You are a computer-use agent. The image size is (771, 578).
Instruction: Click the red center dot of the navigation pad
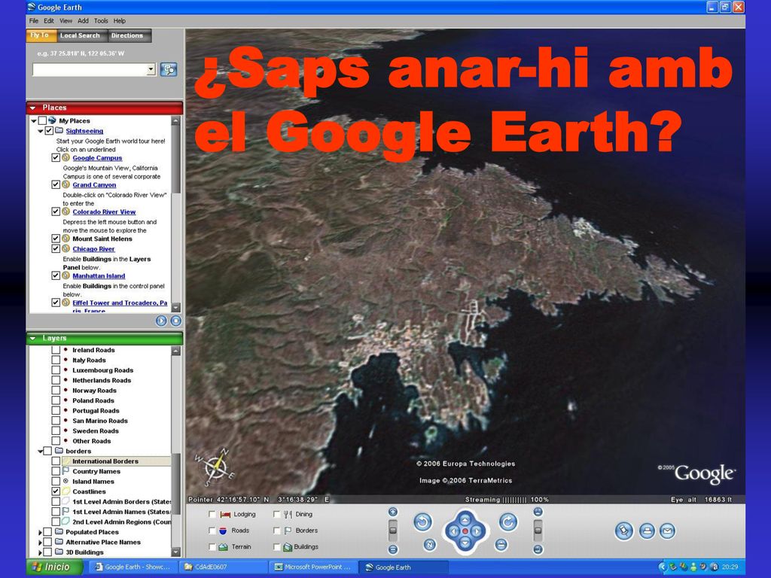coord(465,531)
